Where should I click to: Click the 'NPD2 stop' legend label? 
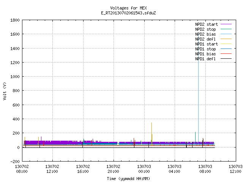coord(205,29)
